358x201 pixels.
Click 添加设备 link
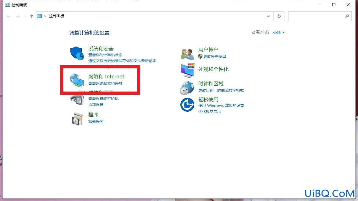pos(96,105)
